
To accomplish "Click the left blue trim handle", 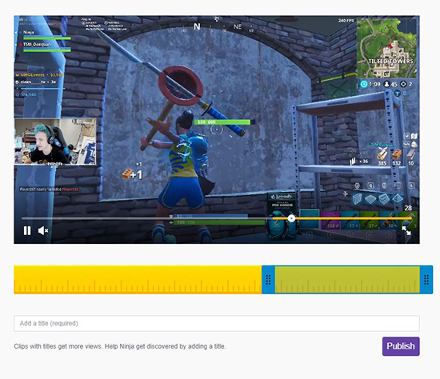I will click(x=268, y=279).
